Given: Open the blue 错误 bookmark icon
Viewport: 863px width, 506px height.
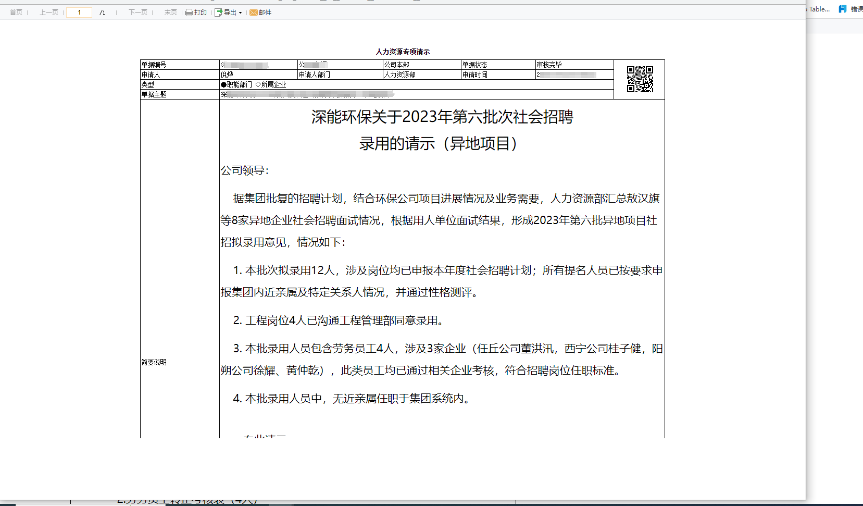Looking at the screenshot, I should coord(843,9).
